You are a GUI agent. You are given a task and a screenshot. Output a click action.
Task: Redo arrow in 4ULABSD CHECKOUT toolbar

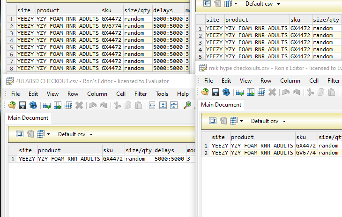click(x=104, y=105)
